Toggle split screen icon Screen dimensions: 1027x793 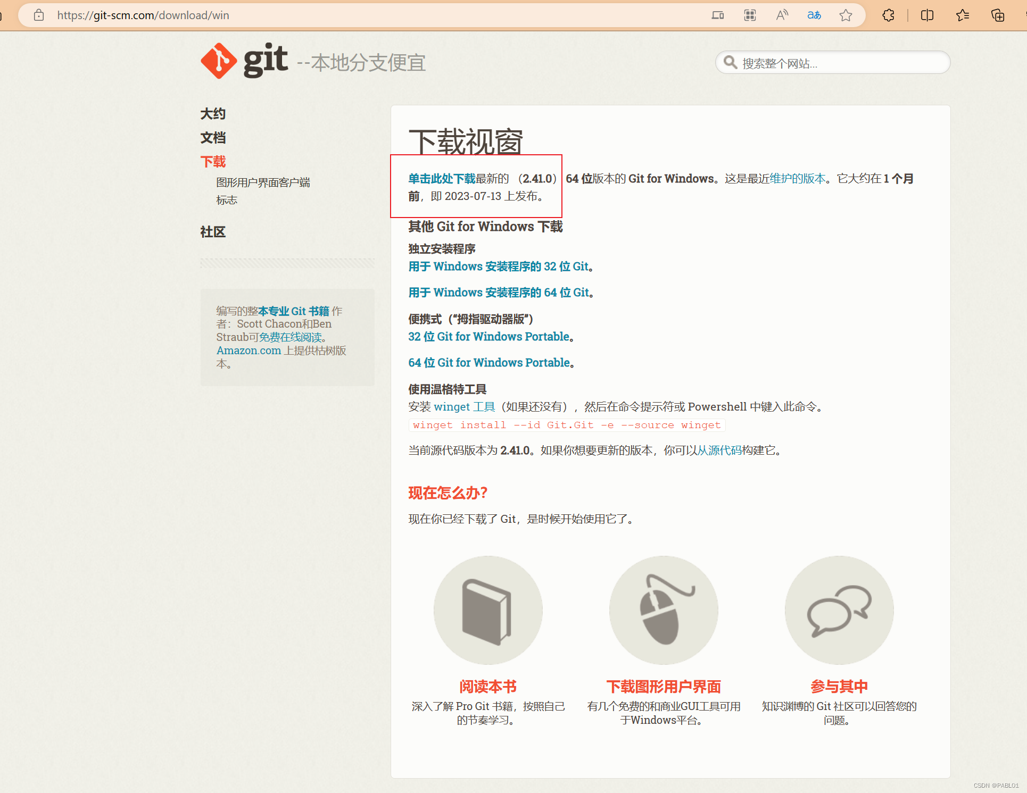point(927,15)
